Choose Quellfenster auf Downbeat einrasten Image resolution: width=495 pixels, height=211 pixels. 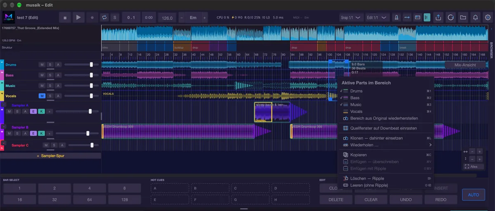tap(386, 128)
